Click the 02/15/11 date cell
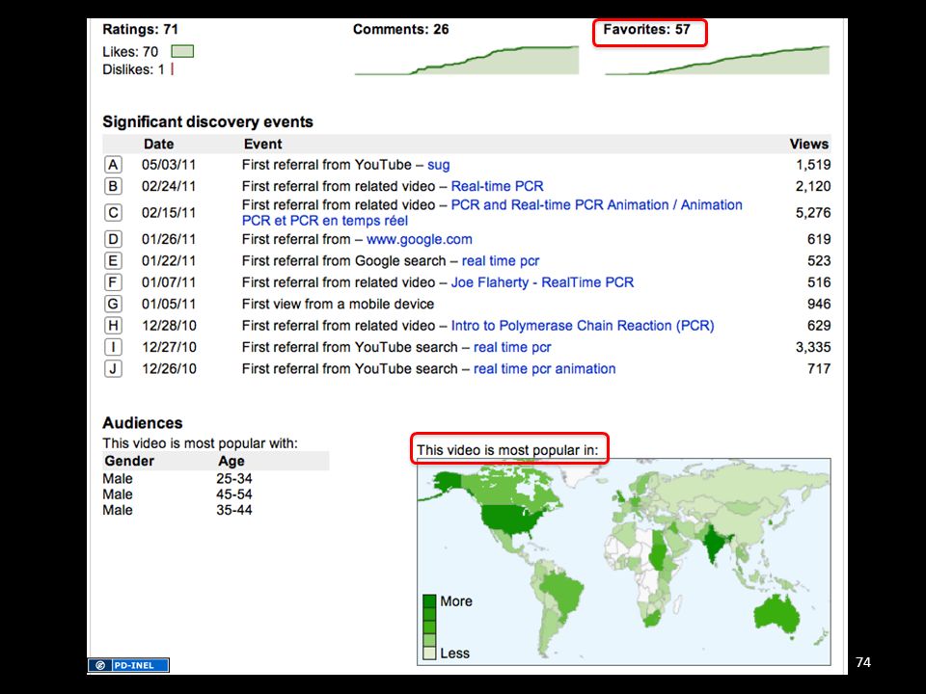This screenshot has width=926, height=694. click(169, 213)
